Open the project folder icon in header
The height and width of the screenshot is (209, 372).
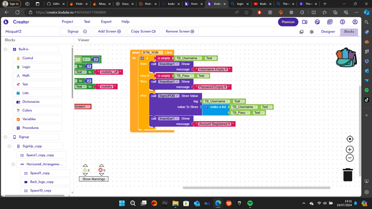coord(305,22)
